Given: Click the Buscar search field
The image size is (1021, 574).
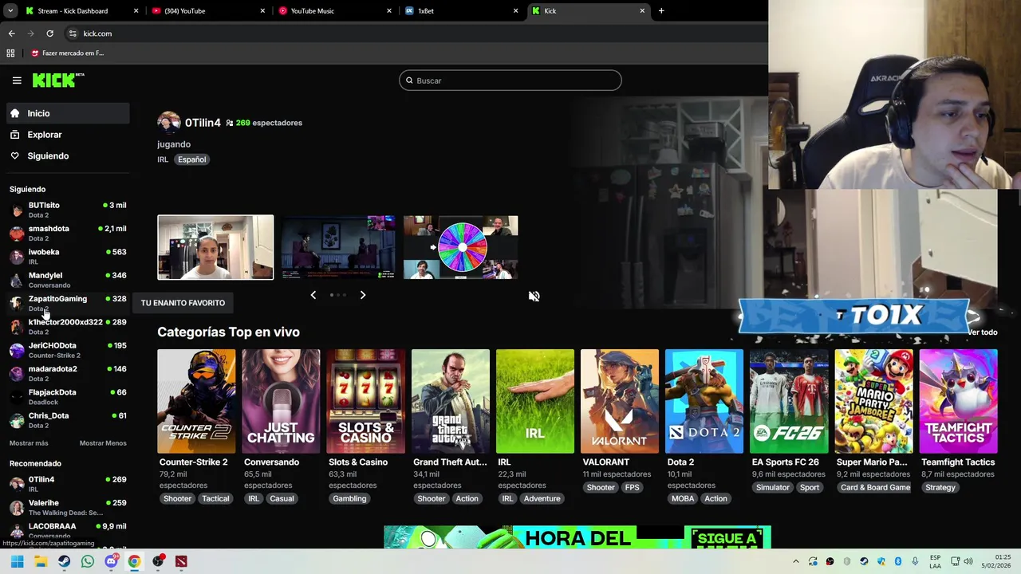Looking at the screenshot, I should click(510, 81).
